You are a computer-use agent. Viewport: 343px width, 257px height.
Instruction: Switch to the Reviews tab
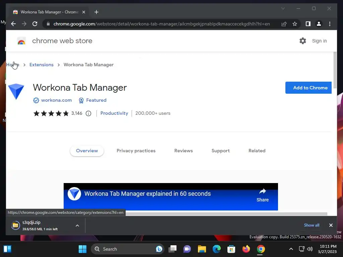pyautogui.click(x=184, y=151)
